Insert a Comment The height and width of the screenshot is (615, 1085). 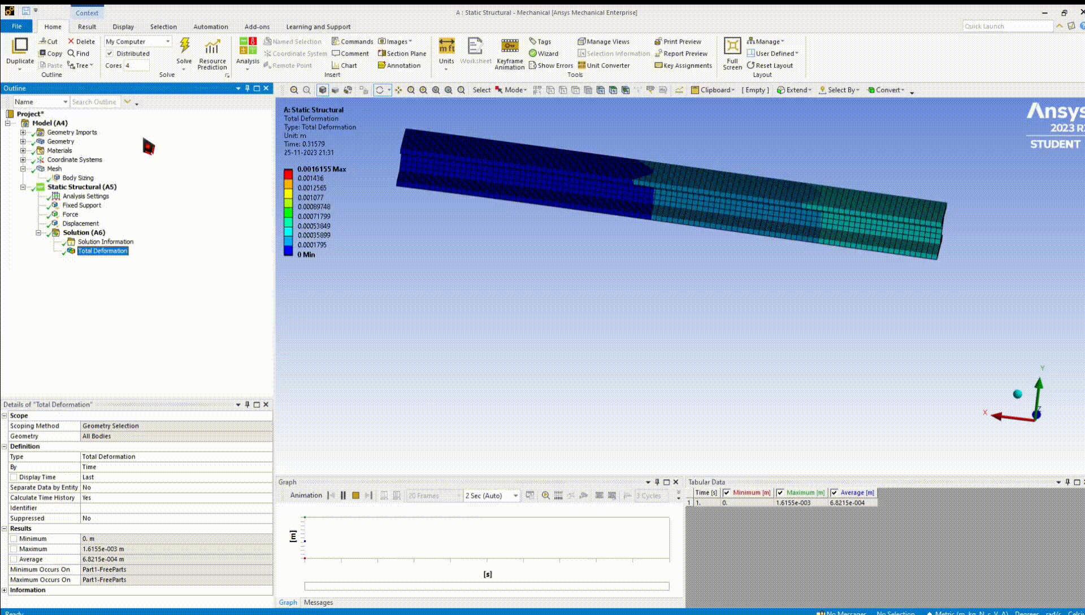(x=350, y=54)
